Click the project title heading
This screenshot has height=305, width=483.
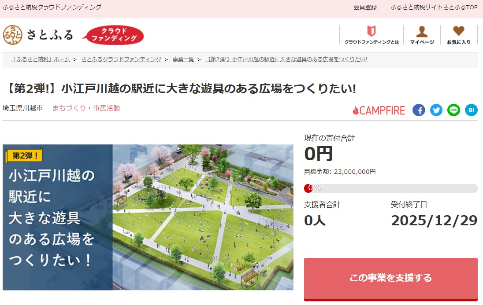181,88
